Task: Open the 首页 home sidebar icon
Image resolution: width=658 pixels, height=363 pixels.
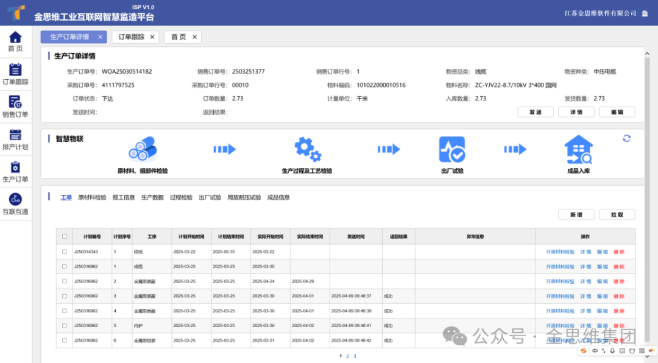Action: click(15, 41)
